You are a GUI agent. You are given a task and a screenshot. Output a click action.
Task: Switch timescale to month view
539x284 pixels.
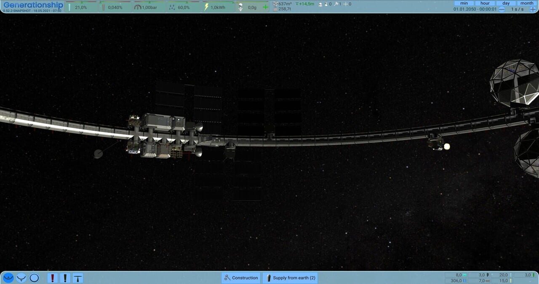point(526,3)
